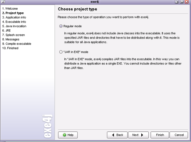Select the Regular mode radio button
The image size is (191, 142).
coord(61,26)
